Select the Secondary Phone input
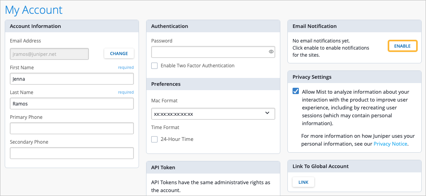The width and height of the screenshot is (426, 196). click(x=71, y=153)
